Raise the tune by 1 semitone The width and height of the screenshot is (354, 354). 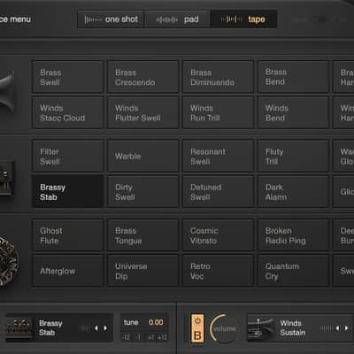(x=150, y=337)
